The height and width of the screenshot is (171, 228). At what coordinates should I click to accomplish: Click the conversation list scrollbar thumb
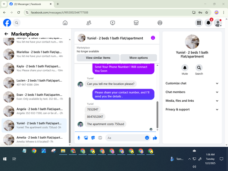[70, 120]
